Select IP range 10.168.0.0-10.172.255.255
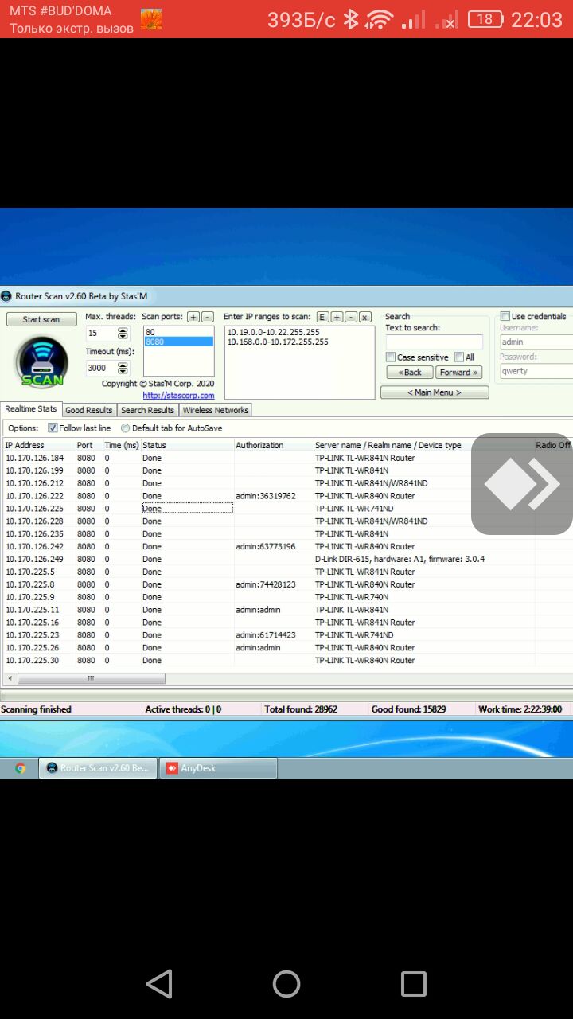This screenshot has height=1019, width=573. click(x=278, y=342)
